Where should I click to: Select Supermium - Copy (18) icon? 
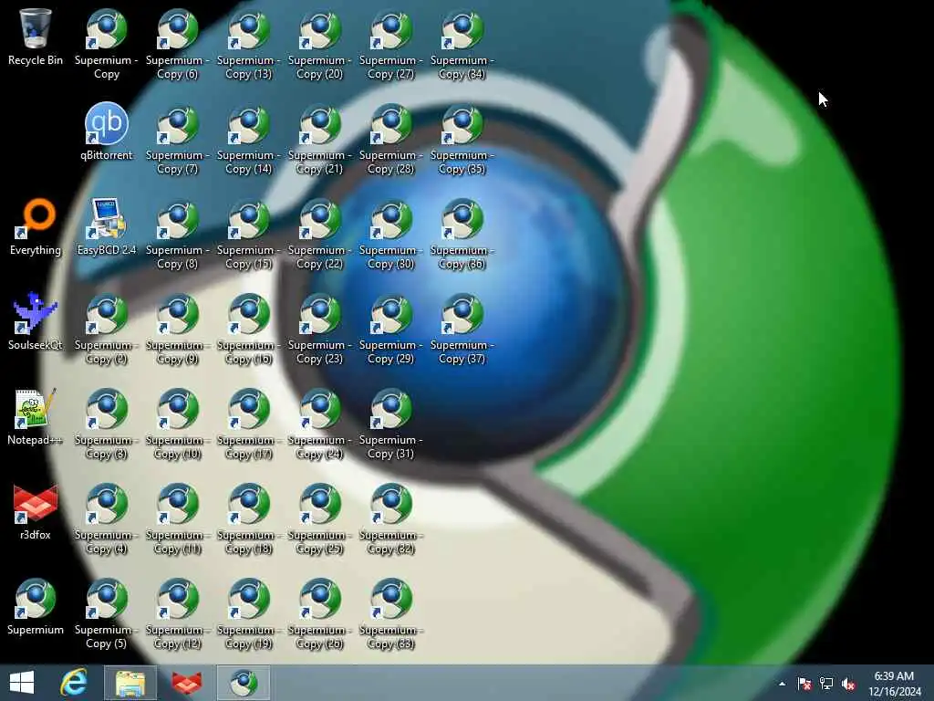pos(248,518)
